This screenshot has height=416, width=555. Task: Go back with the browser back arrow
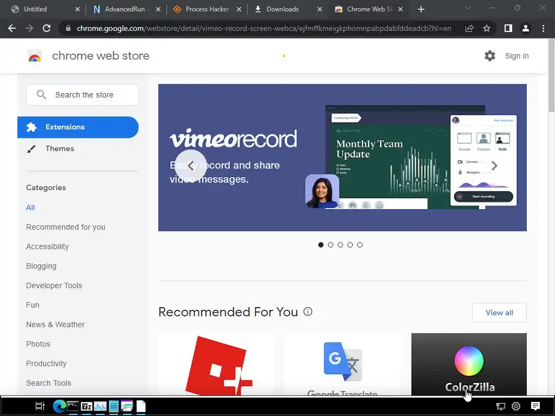pyautogui.click(x=12, y=28)
